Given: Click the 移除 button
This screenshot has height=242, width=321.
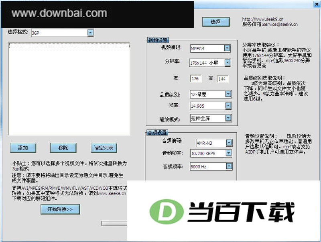Looking at the screenshot, I should [x=63, y=148].
